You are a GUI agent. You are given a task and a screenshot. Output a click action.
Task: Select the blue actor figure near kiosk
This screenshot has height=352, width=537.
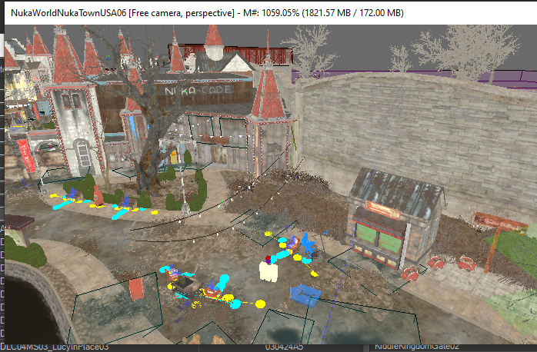click(309, 245)
